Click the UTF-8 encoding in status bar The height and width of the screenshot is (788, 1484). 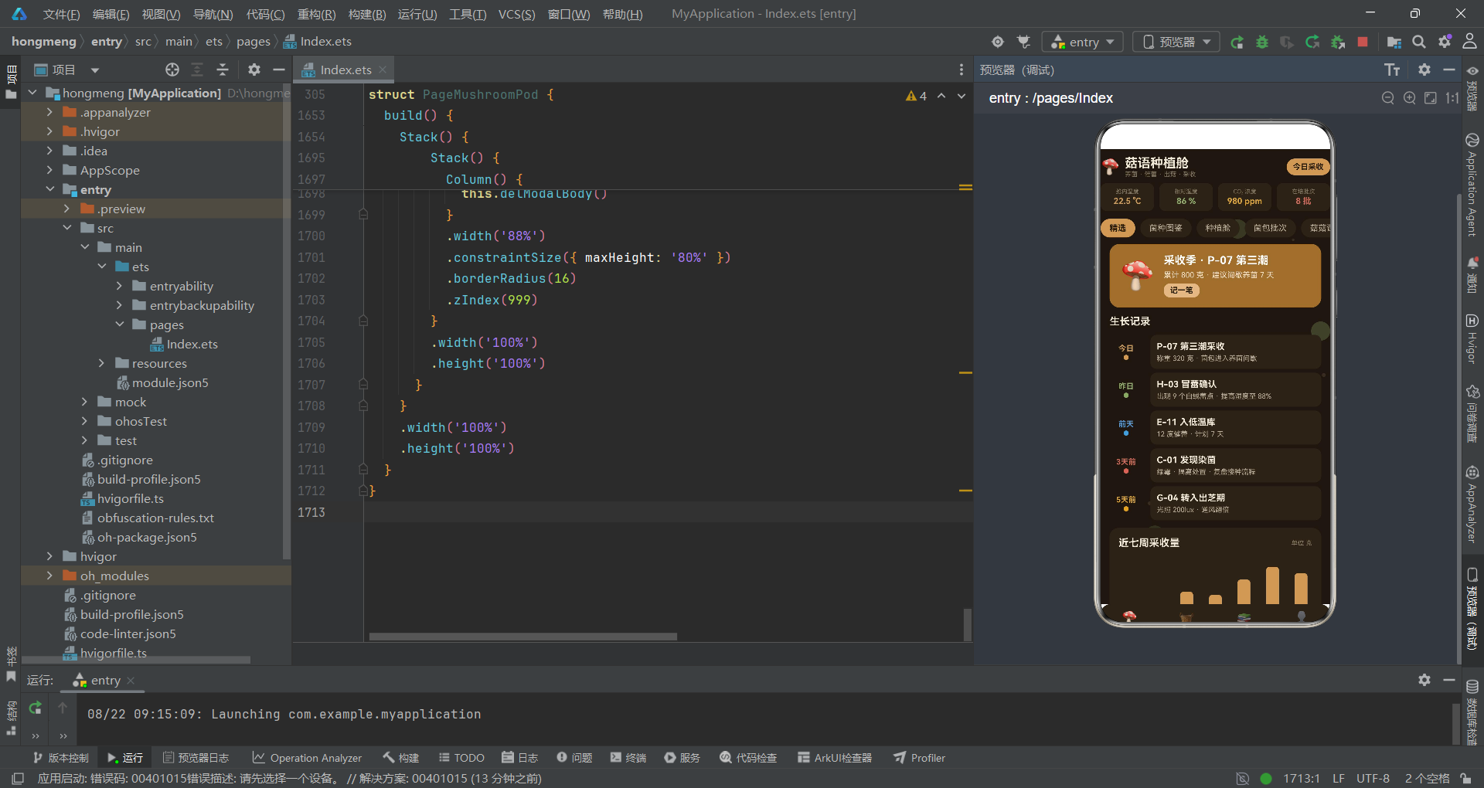[1373, 778]
